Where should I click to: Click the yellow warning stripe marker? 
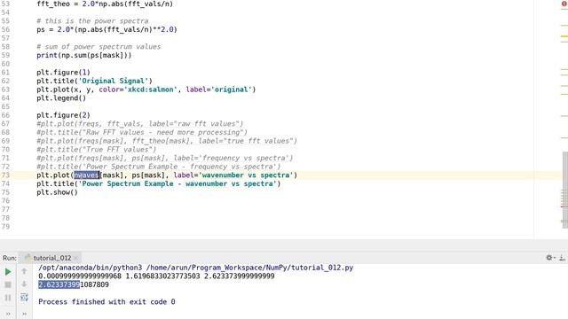[564, 36]
